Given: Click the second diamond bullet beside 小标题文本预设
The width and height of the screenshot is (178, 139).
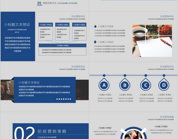Looking at the screenshot, I should pos(95,42).
